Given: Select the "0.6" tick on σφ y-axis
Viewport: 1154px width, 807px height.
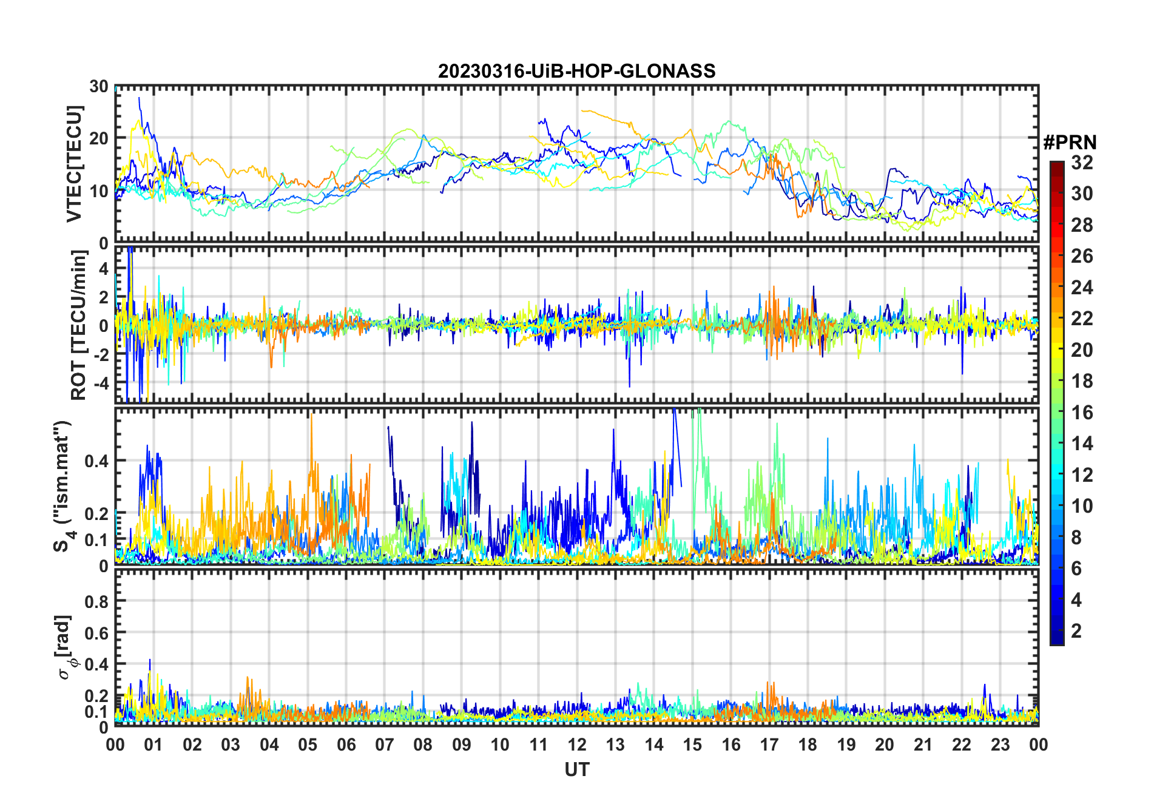Looking at the screenshot, I should click(x=96, y=633).
